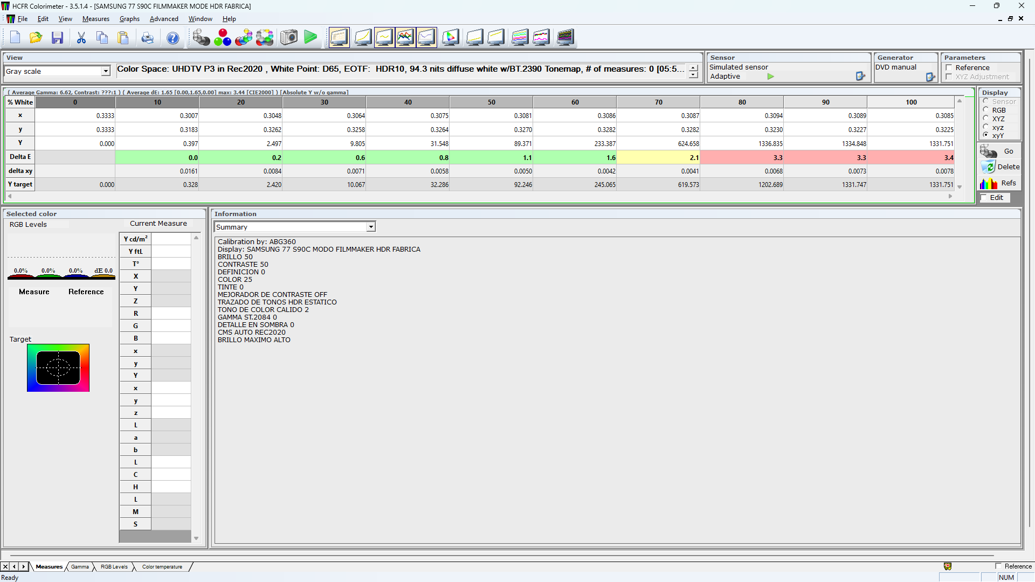Click the Go measure button

coord(999,151)
